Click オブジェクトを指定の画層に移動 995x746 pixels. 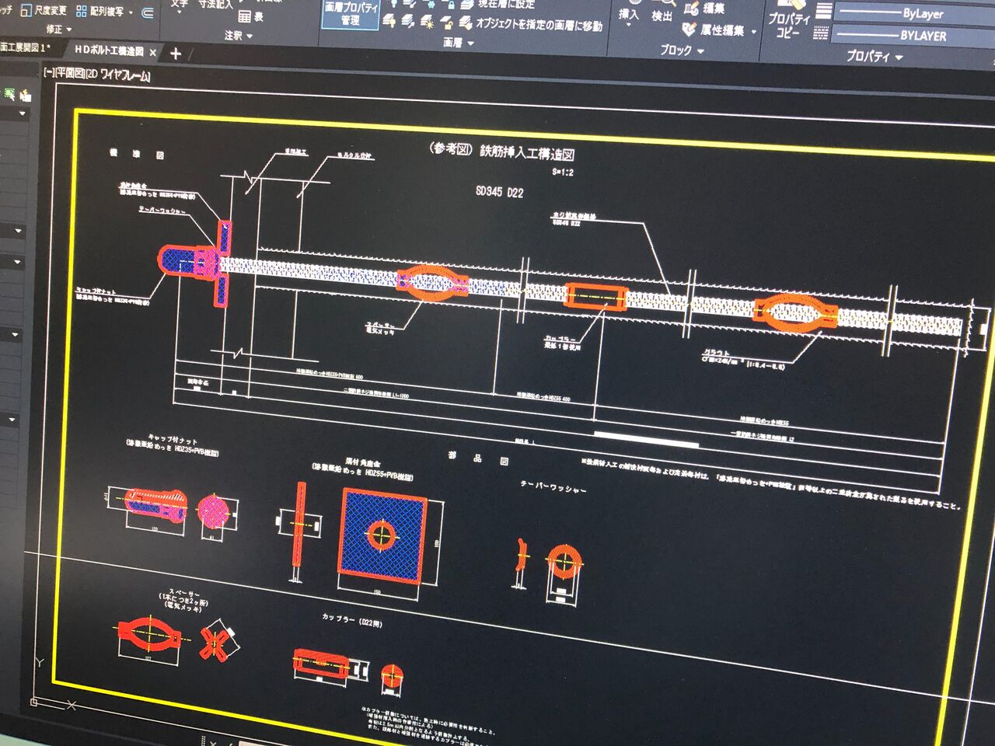point(532,25)
